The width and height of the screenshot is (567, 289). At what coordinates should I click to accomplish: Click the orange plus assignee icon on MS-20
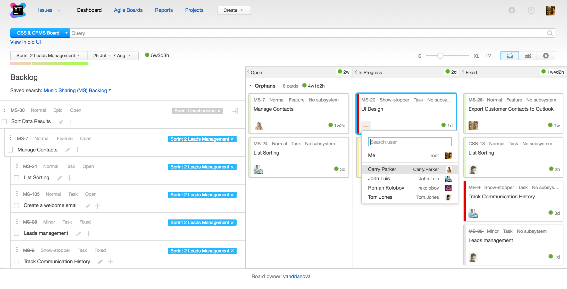[x=366, y=126]
